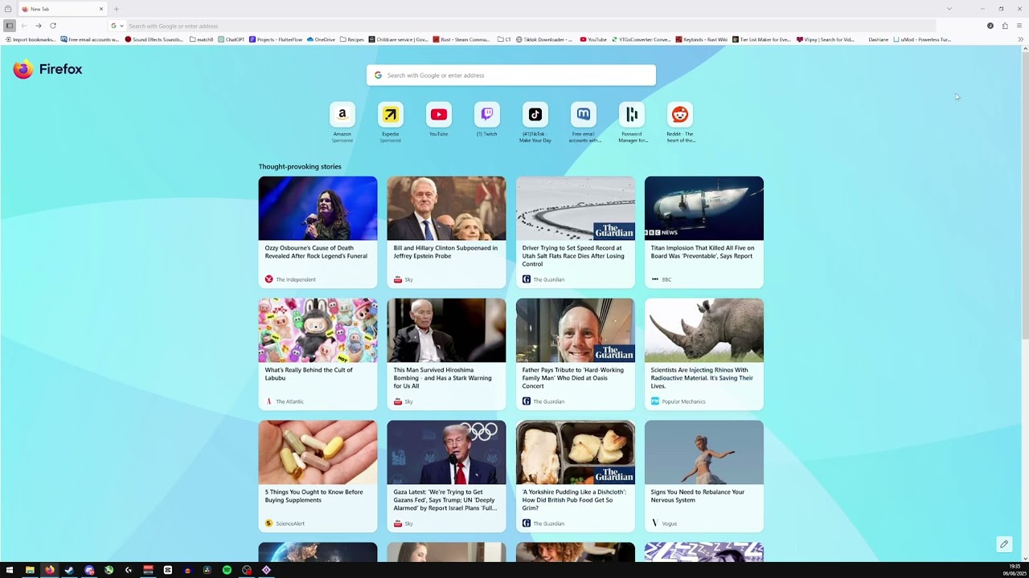Click the Import bookmarks button
Viewport: 1029px width, 578px height.
click(31, 39)
